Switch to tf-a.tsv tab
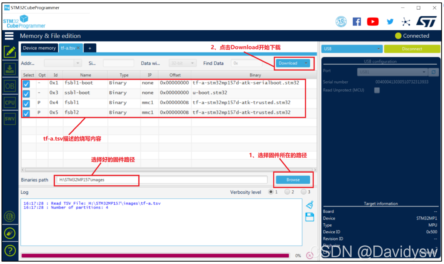The width and height of the screenshot is (444, 264). tap(68, 48)
